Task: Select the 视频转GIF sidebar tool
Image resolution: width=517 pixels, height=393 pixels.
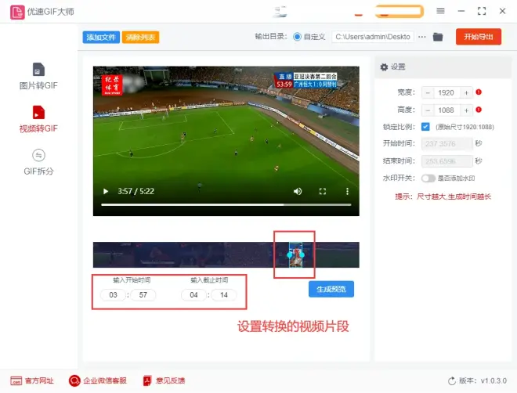Action: pos(38,119)
